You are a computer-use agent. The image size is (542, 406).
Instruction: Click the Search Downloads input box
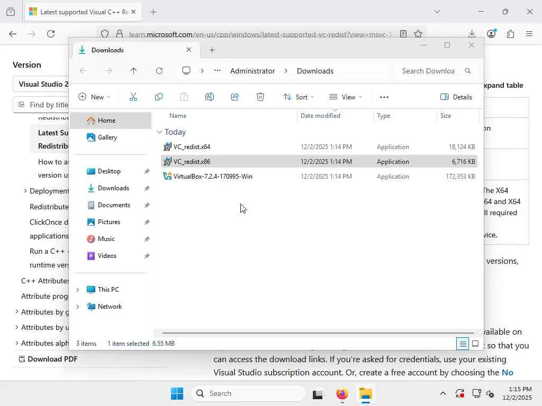[x=428, y=71]
